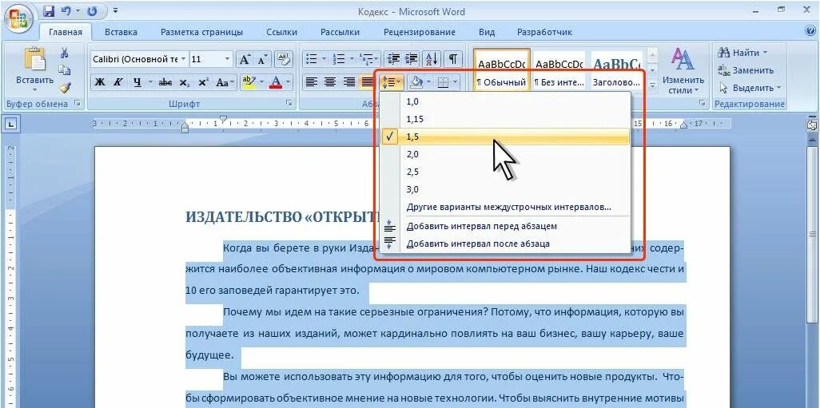This screenshot has height=408, width=820.
Task: Switch to the Вставка tab
Action: tap(121, 32)
